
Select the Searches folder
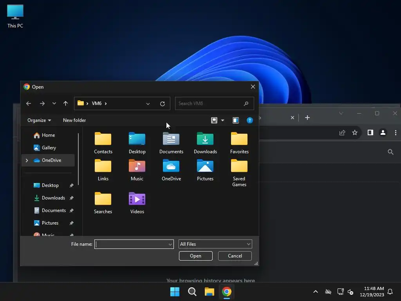(x=103, y=203)
